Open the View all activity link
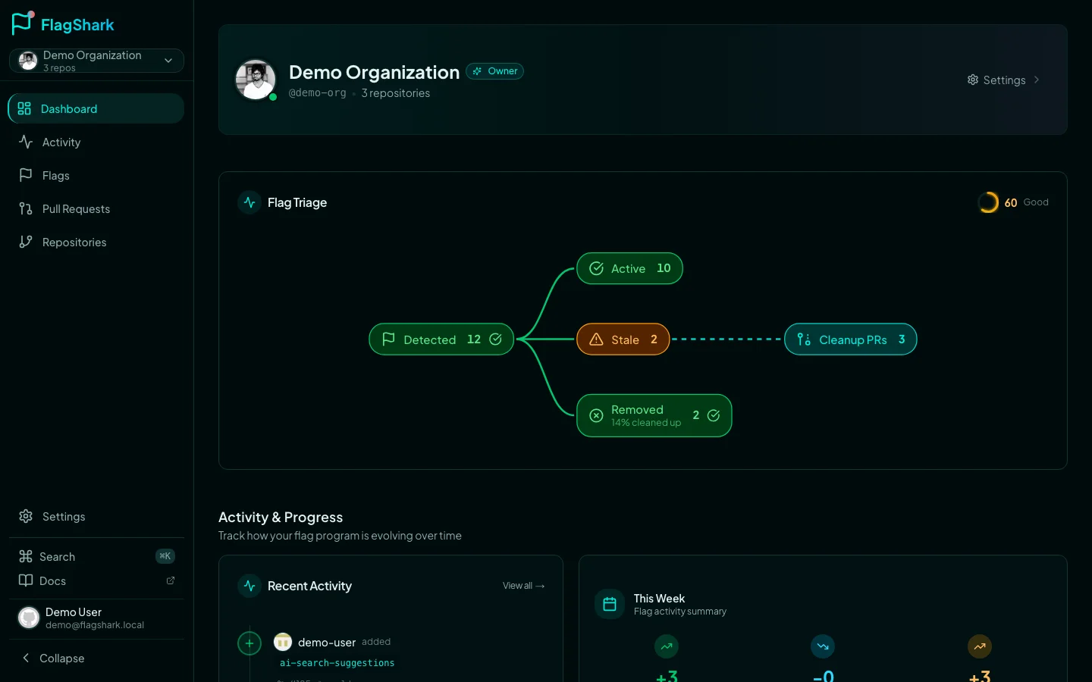 coord(523,586)
